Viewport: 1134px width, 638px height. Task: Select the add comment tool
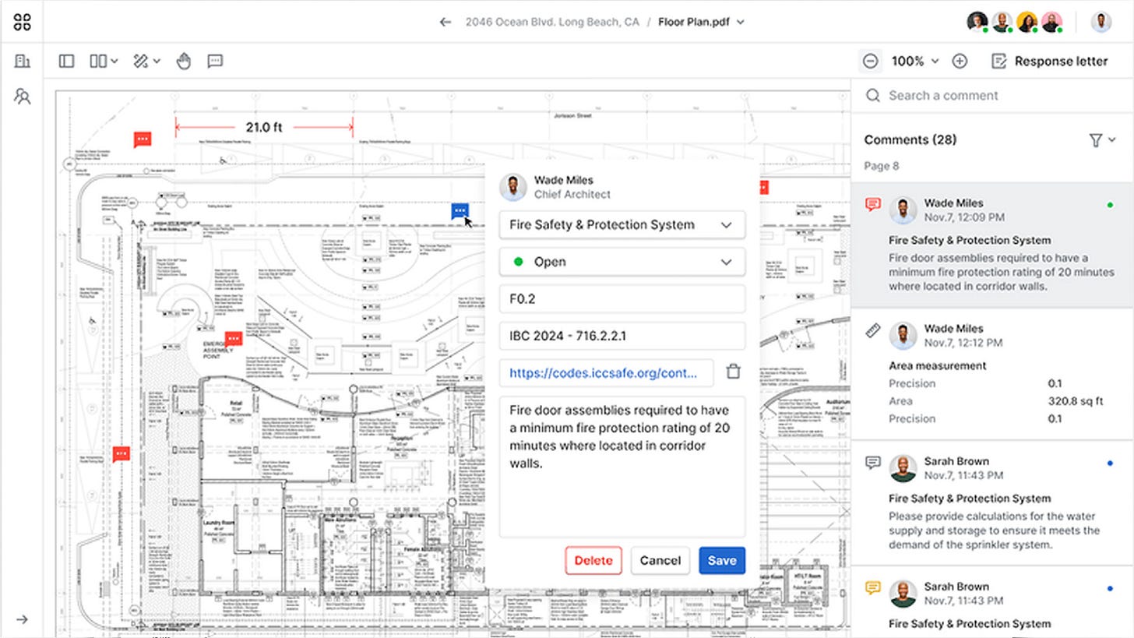[x=216, y=61]
